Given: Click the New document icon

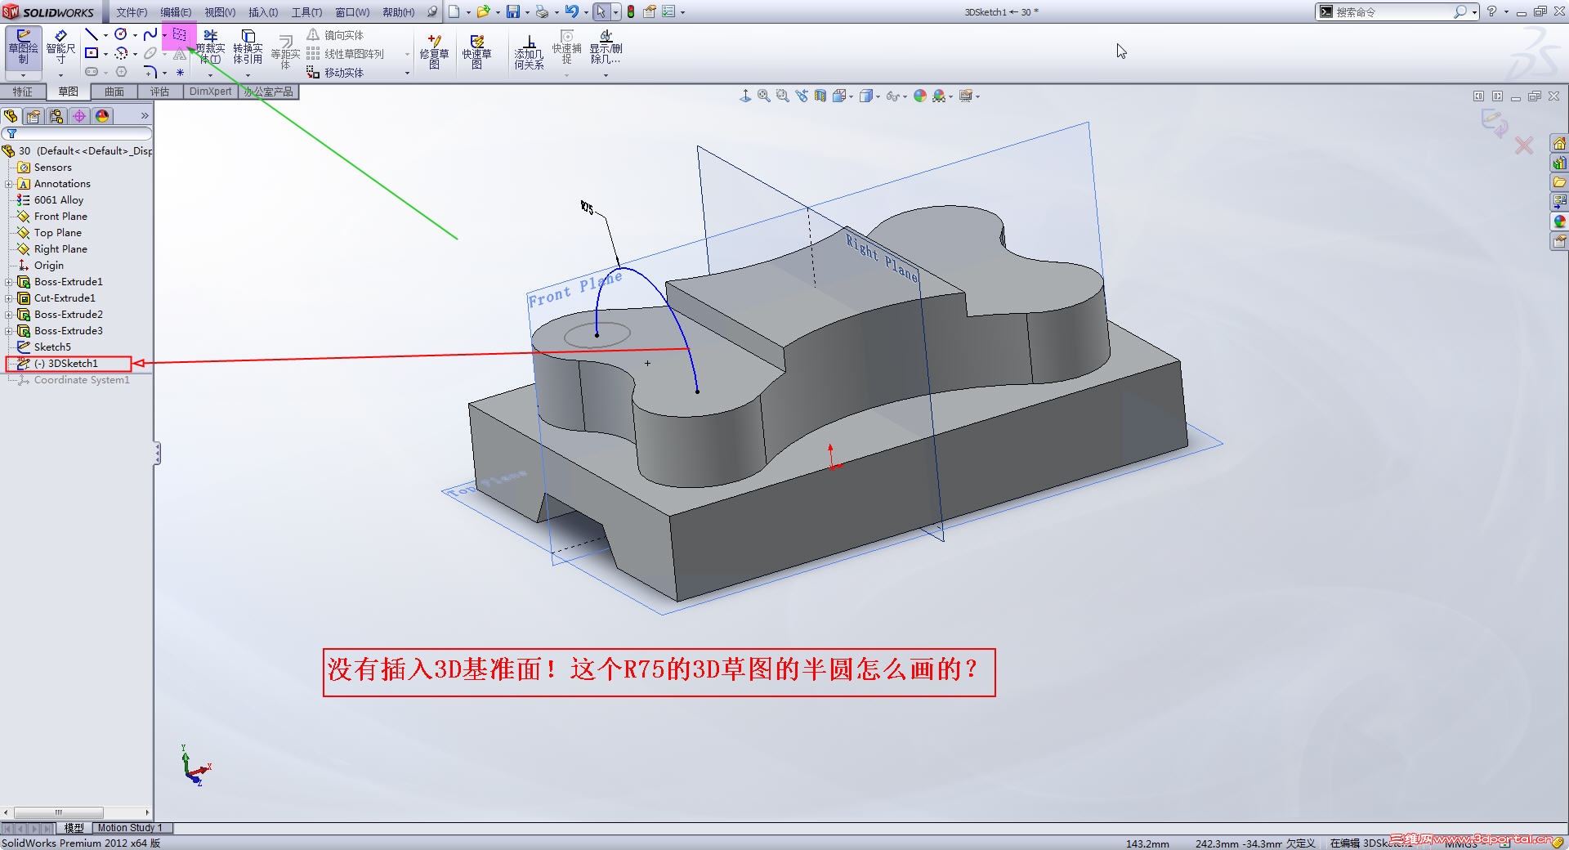Looking at the screenshot, I should pos(454,11).
